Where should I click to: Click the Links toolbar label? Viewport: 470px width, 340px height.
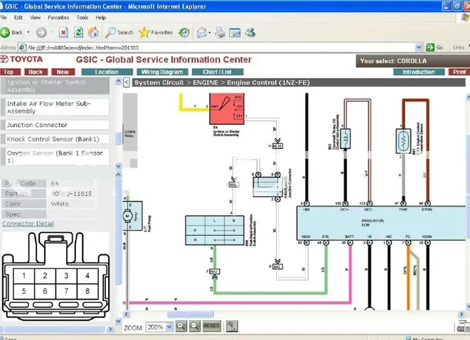click(459, 48)
